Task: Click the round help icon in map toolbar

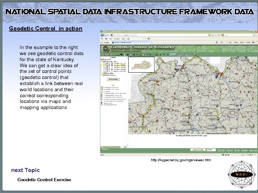Action: point(195,54)
